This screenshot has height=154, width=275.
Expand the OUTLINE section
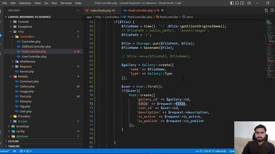click(x=13, y=141)
